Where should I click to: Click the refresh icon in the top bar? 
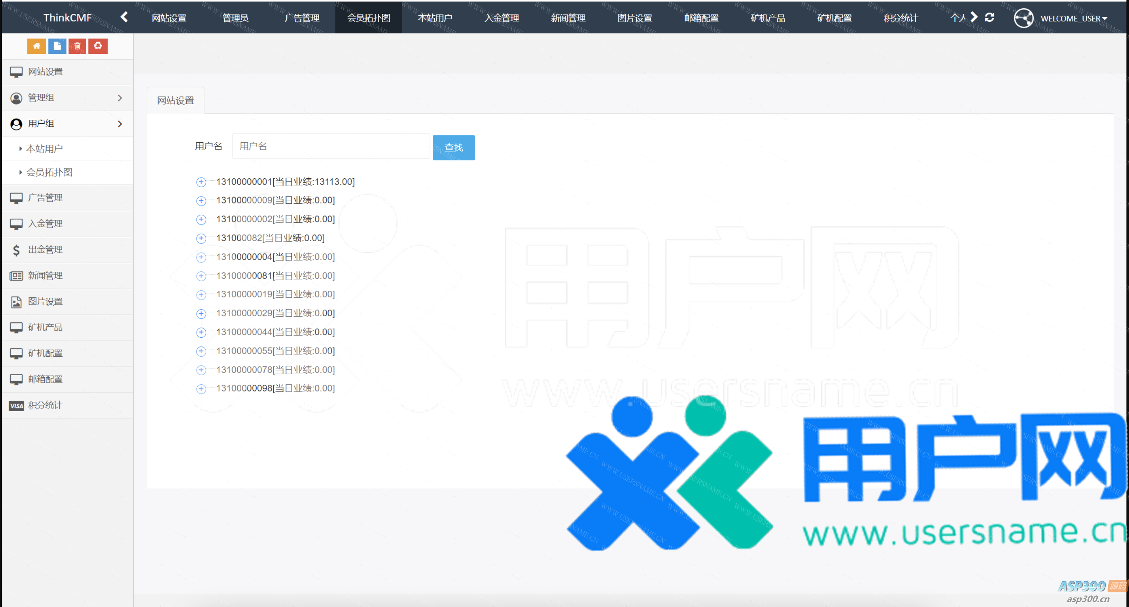[989, 17]
